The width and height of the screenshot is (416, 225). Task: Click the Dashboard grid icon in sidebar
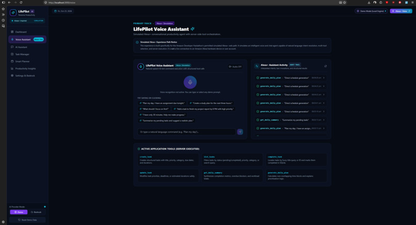[12, 32]
